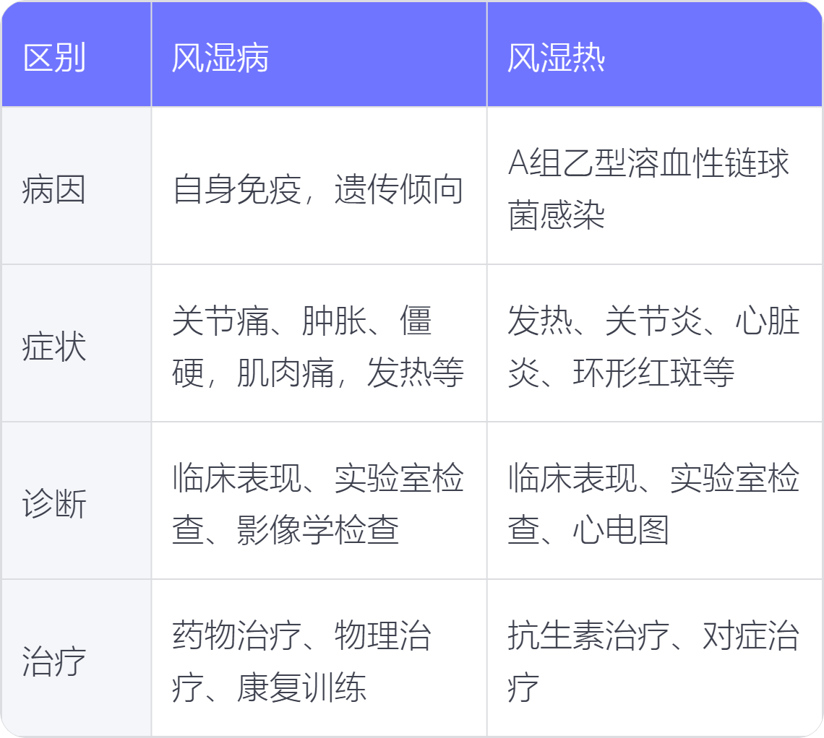The image size is (824, 738).
Task: Click the 自身免疫，遗传倾向 cell
Action: 318,190
